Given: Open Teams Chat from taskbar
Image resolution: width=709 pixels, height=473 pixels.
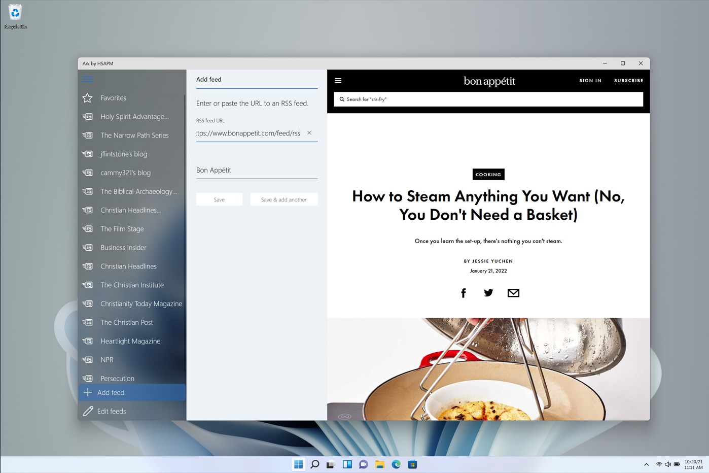Looking at the screenshot, I should (364, 464).
